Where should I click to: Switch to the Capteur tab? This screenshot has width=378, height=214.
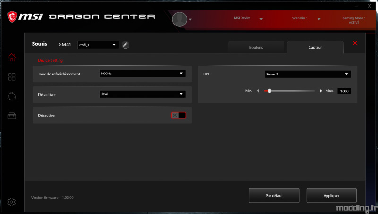[x=315, y=47]
